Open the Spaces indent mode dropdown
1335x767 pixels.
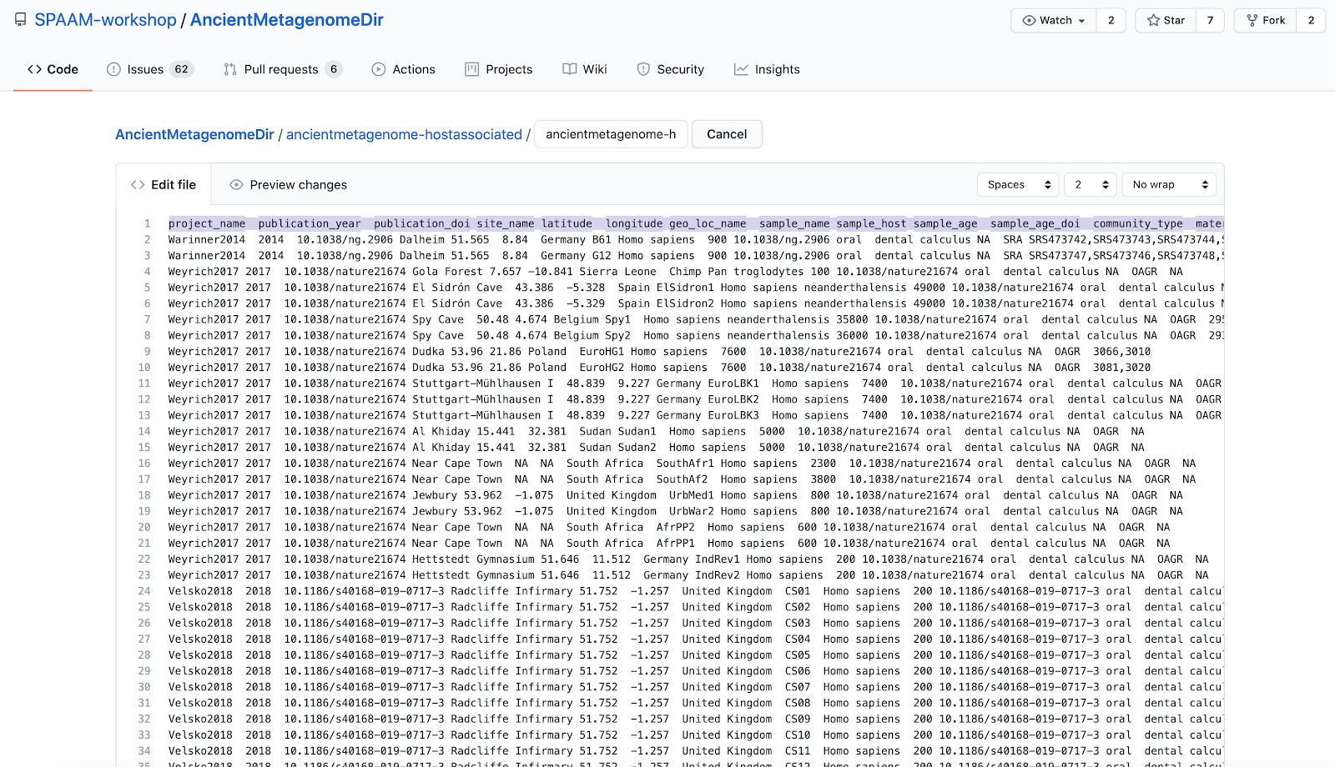[x=1018, y=184]
